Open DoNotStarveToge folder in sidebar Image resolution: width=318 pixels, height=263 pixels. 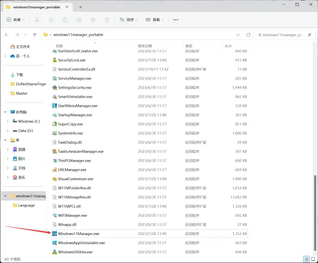click(28, 84)
